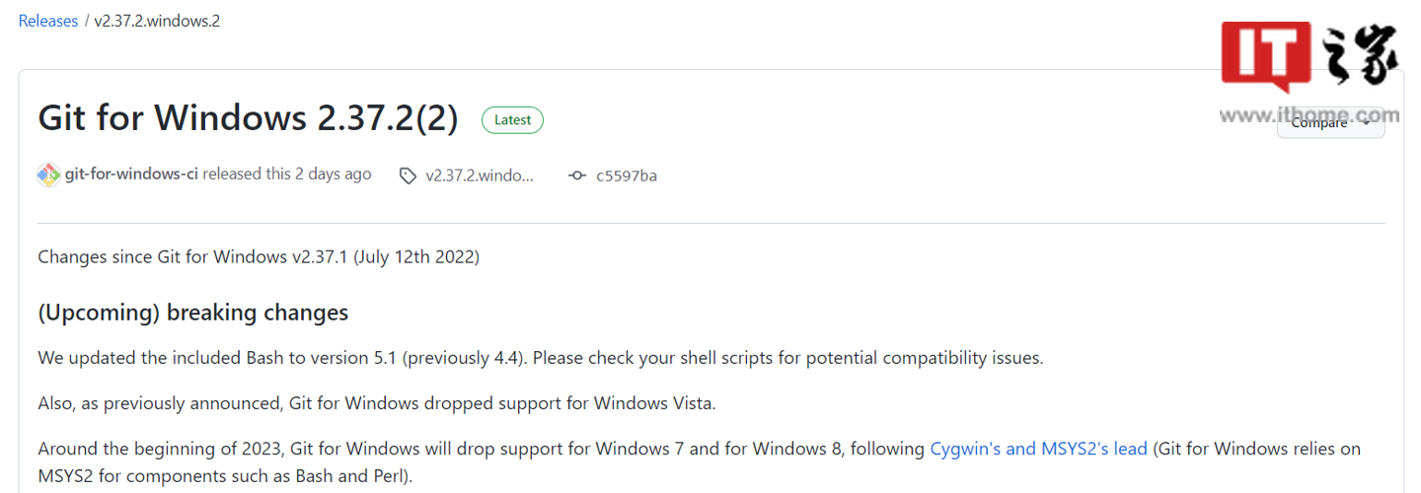Click the green Latest badge
Image resolution: width=1421 pixels, height=493 pixels.
pos(512,120)
